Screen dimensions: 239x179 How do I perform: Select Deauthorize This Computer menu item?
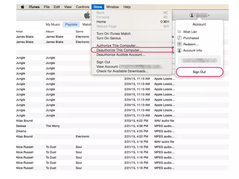pyautogui.click(x=119, y=50)
